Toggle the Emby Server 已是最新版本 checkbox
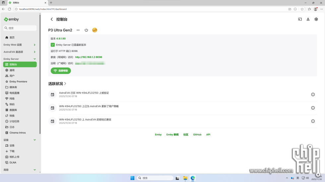 click(53, 45)
